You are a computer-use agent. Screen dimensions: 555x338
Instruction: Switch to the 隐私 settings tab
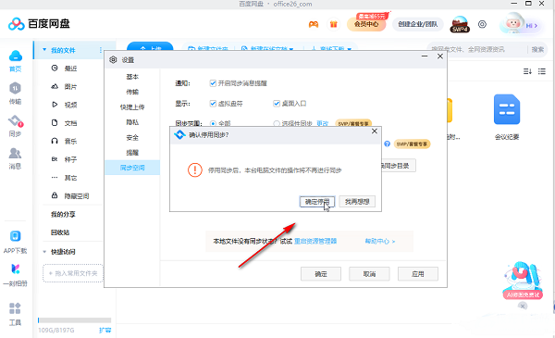pos(132,122)
